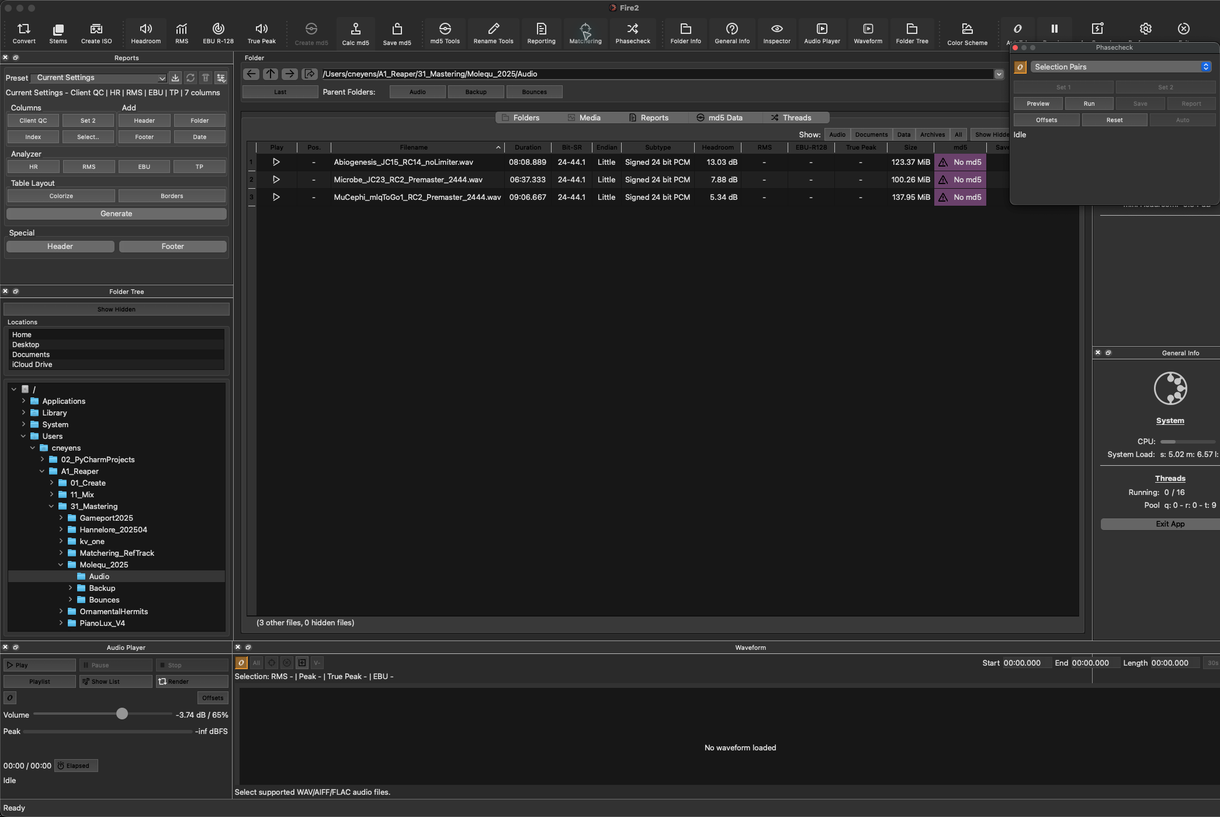The height and width of the screenshot is (817, 1220).
Task: Switch to the Media tab
Action: click(x=584, y=117)
